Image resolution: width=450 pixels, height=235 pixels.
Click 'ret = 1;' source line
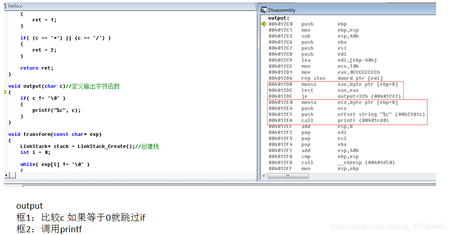click(44, 20)
